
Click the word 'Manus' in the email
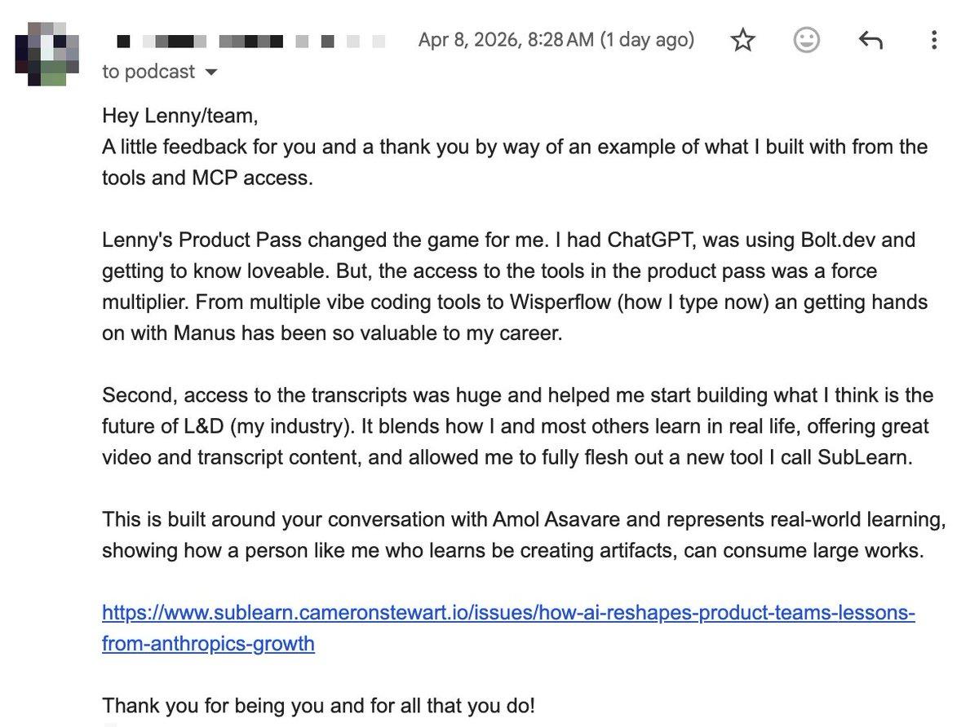(203, 333)
